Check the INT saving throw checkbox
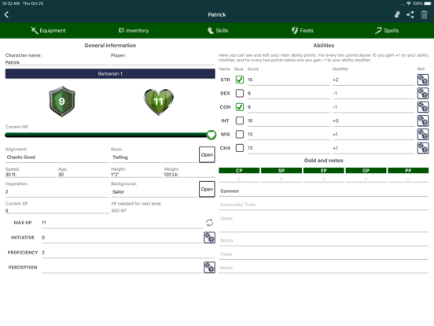The image size is (434, 326). pyautogui.click(x=240, y=120)
